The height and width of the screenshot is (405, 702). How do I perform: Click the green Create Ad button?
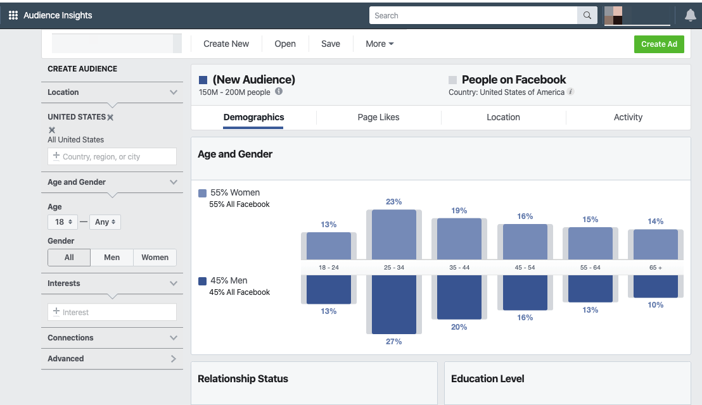click(x=659, y=44)
